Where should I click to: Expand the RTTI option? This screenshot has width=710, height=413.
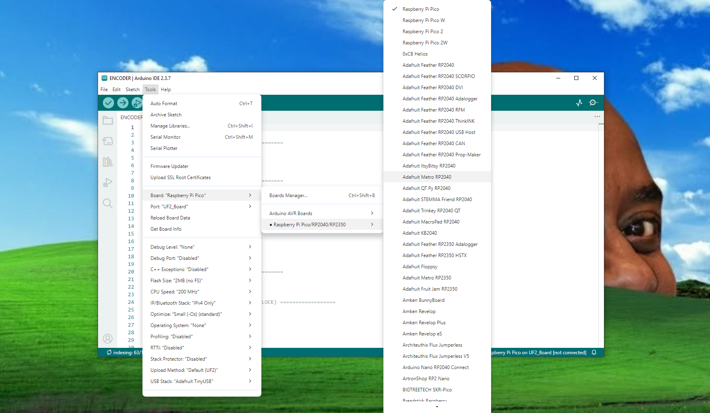(x=202, y=348)
